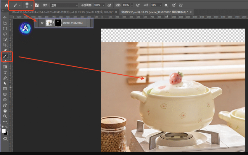Hide the startai_965820802 layer with the eye icon
Image resolution: width=248 pixels, height=155 pixels.
pyautogui.click(x=42, y=23)
